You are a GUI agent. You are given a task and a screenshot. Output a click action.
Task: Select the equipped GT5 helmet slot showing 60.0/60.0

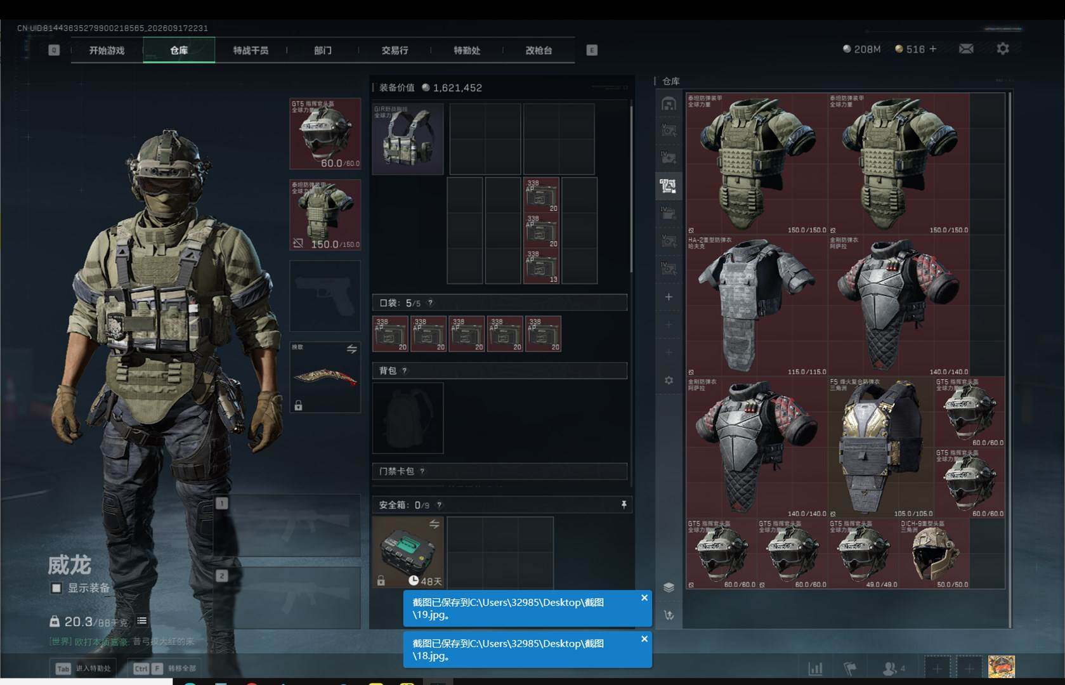pos(325,134)
